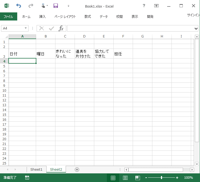The width and height of the screenshot is (200, 182).
Task: Undo the last action
Action: click(19, 6)
